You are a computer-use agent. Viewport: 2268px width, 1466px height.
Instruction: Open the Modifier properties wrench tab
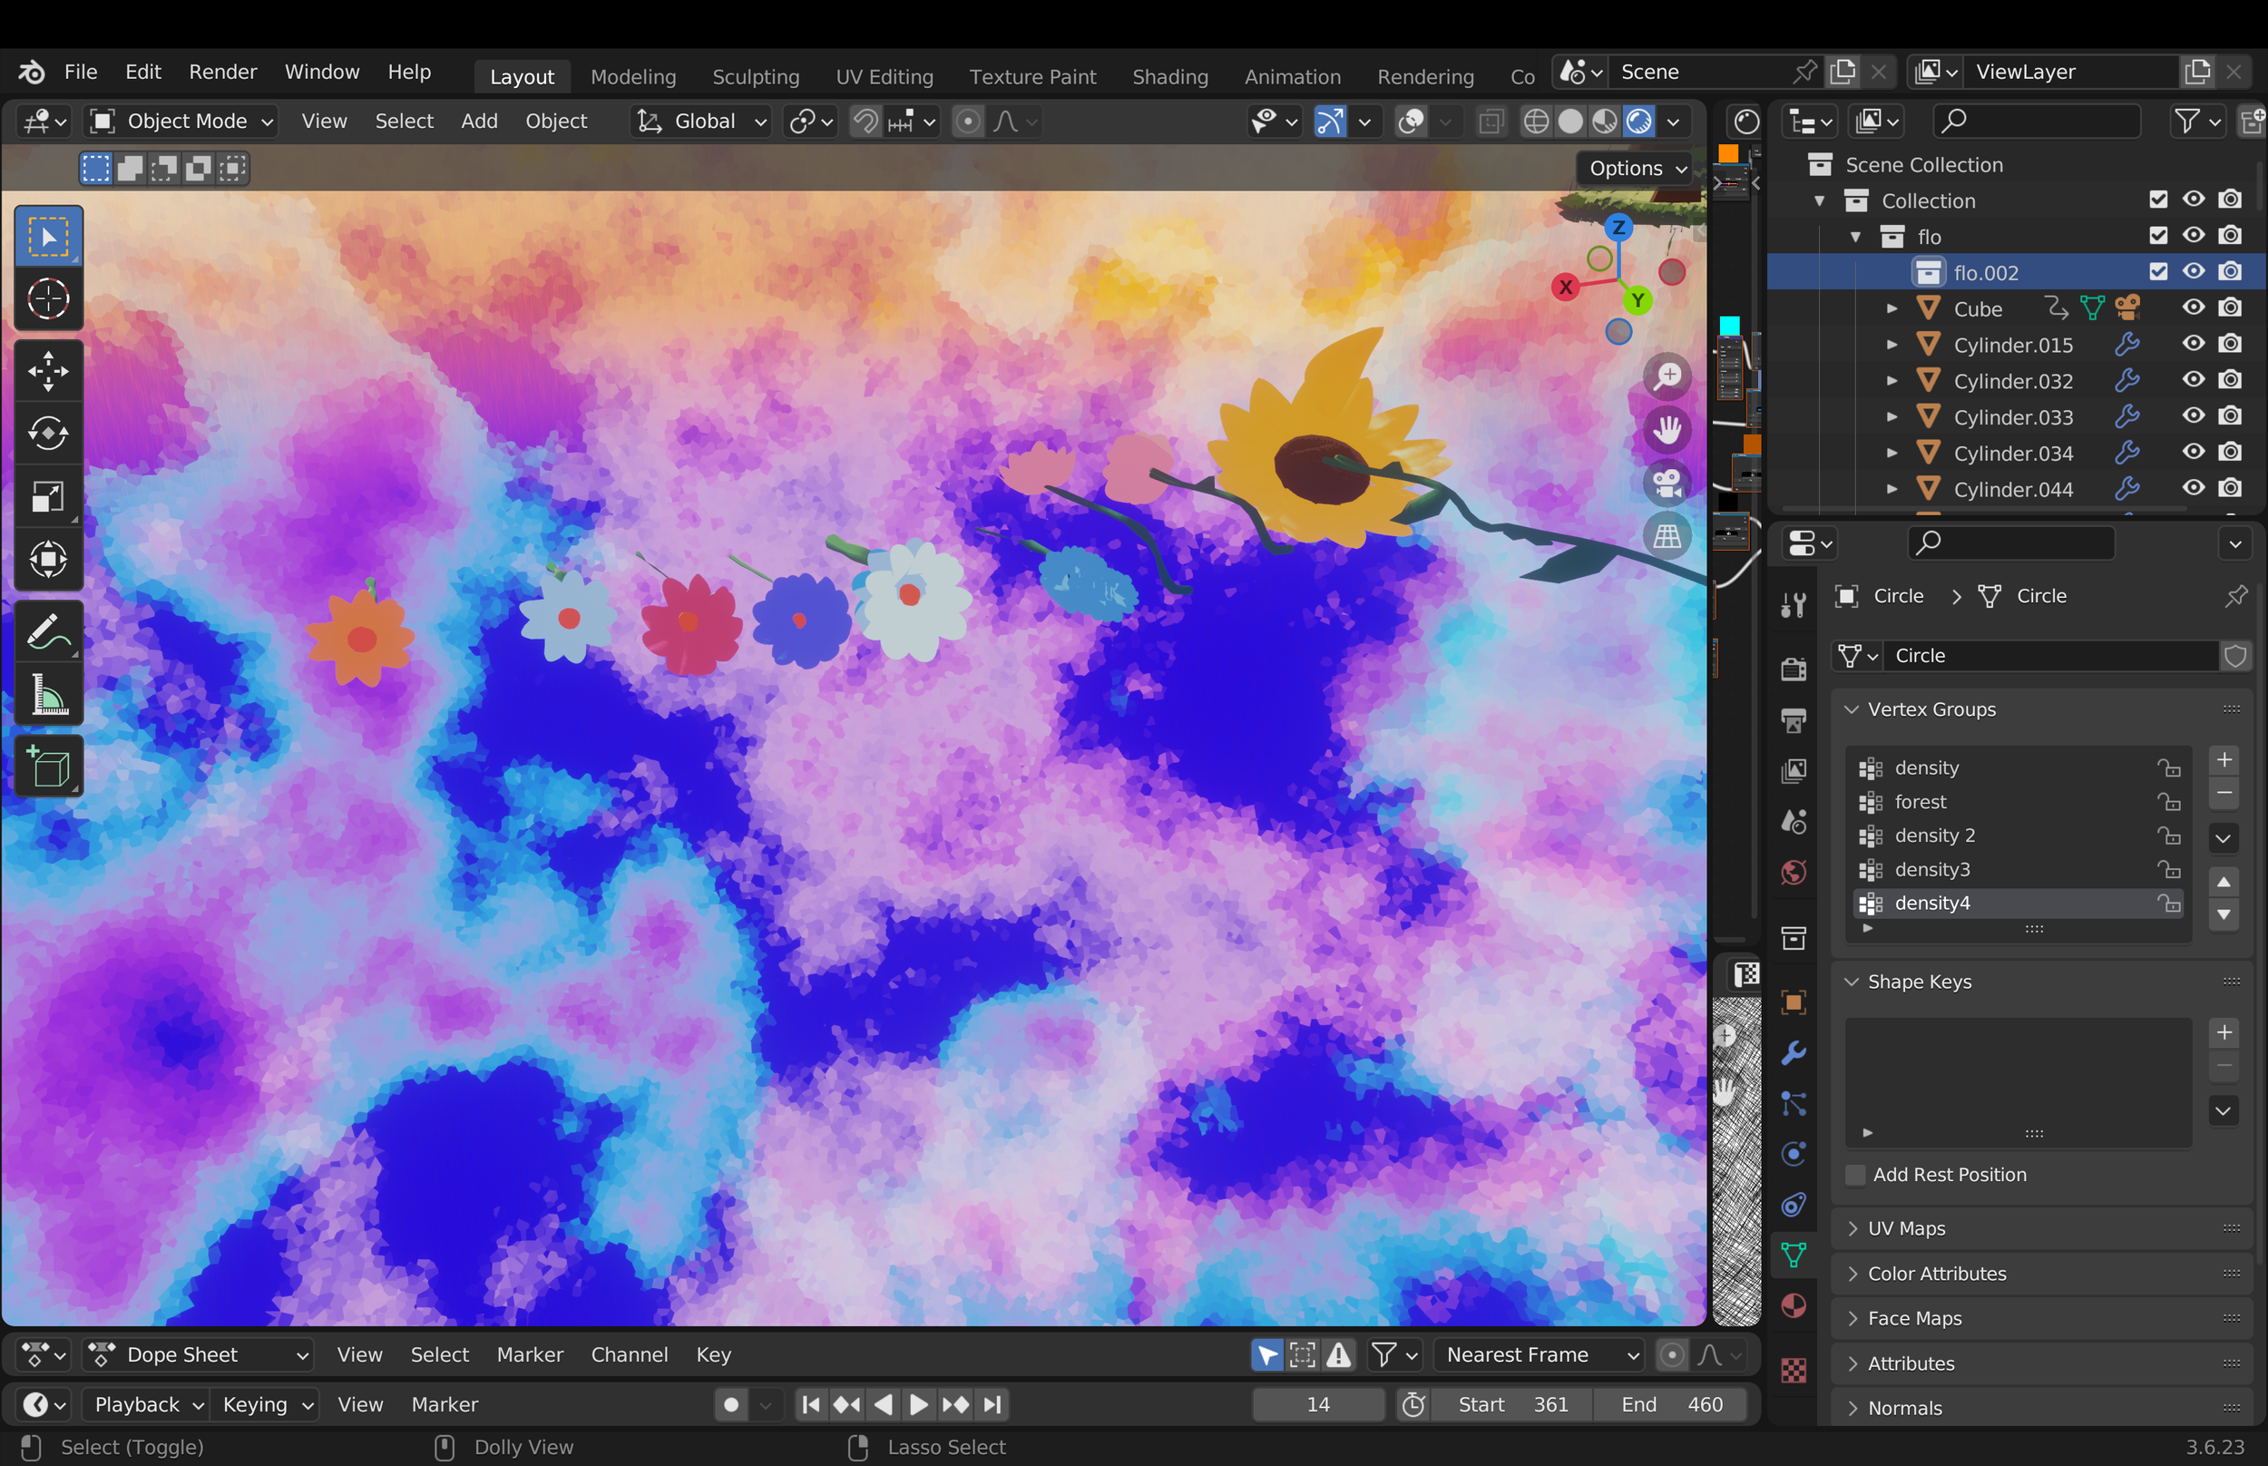[x=1794, y=1053]
